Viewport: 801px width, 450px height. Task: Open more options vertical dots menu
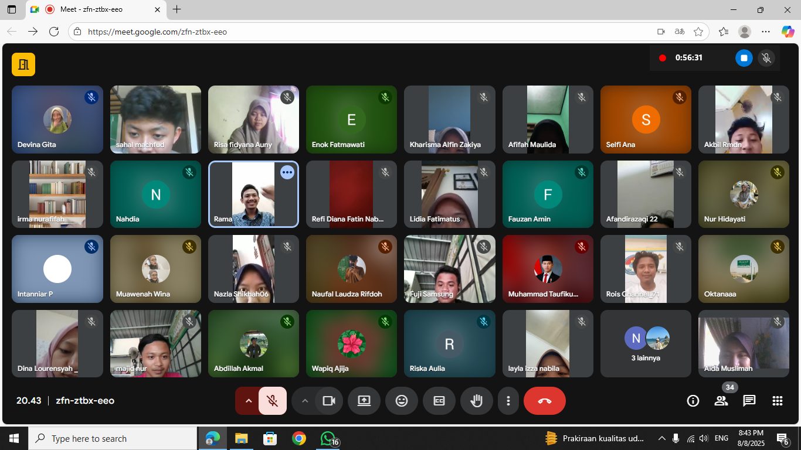point(508,401)
